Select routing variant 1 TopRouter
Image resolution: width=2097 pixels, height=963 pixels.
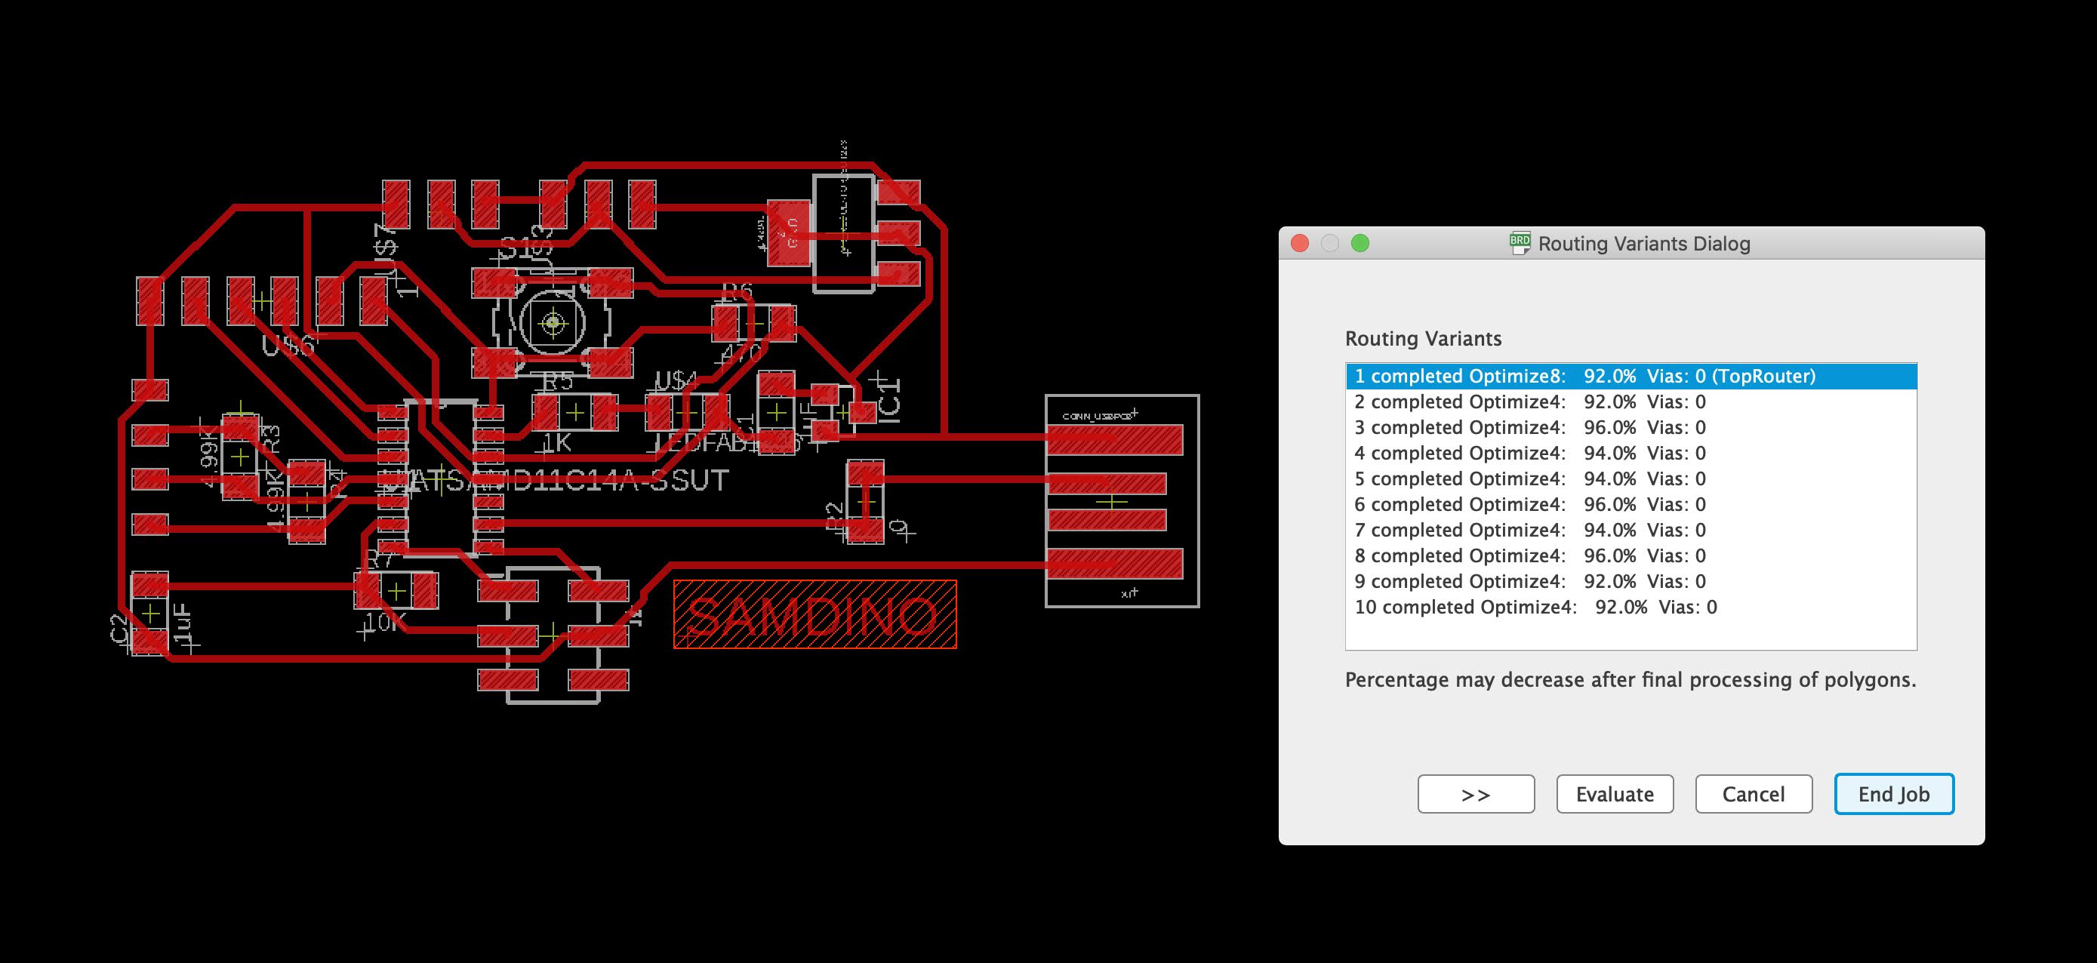[x=1584, y=376]
